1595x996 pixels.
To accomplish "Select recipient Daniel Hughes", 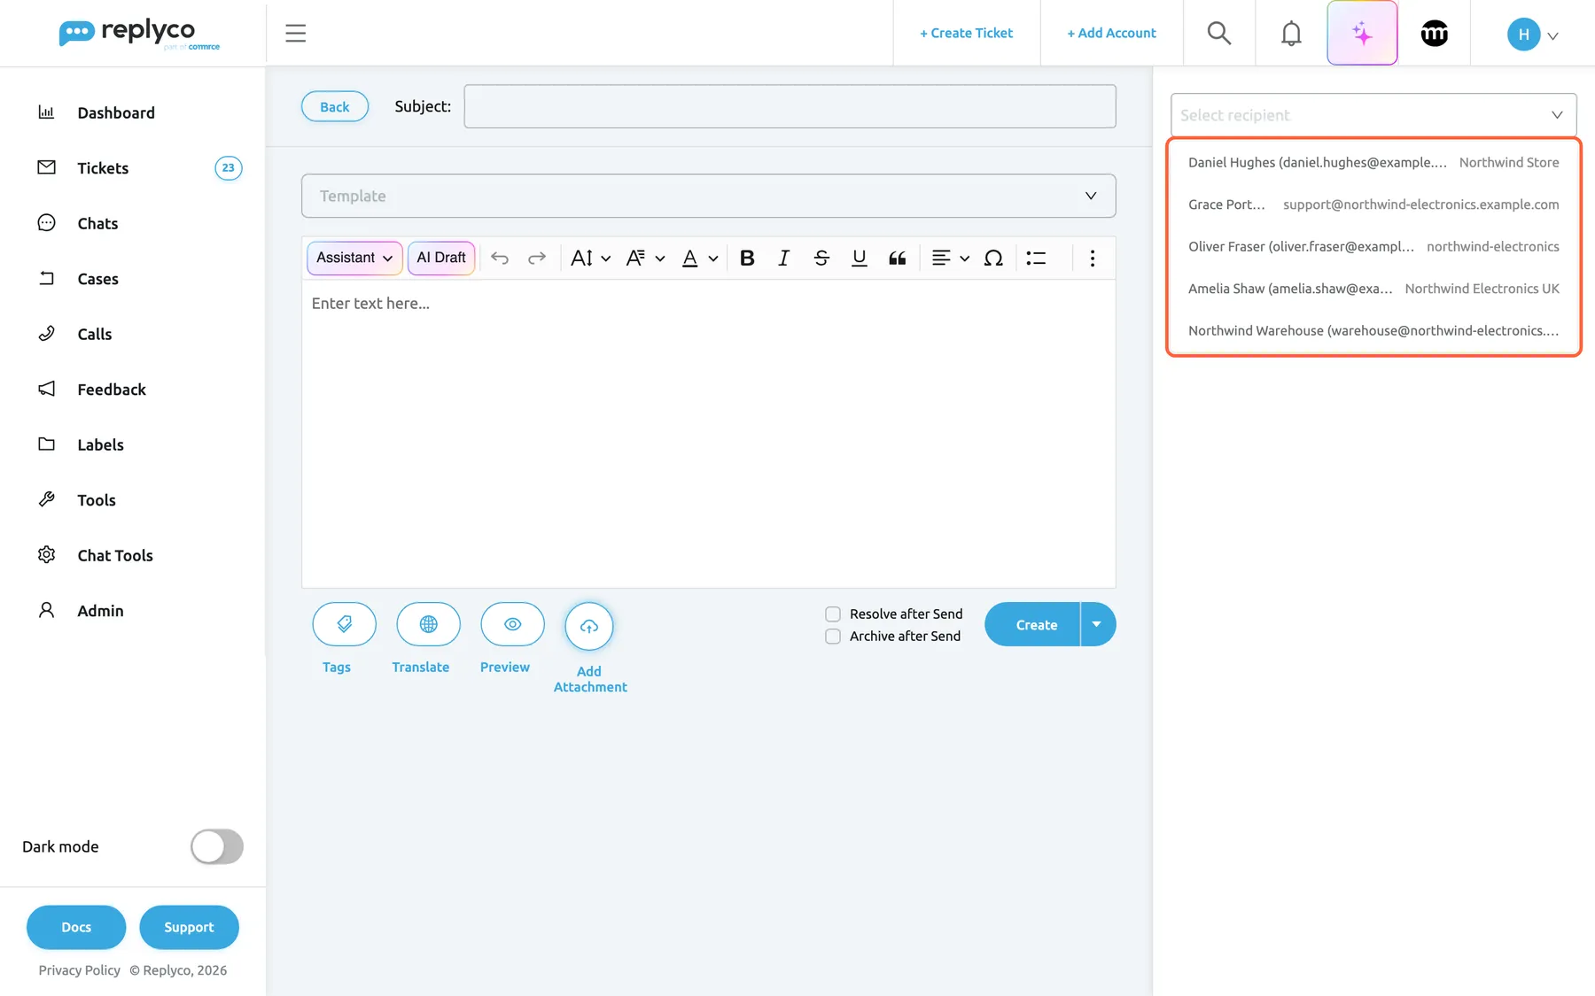I will tap(1373, 162).
